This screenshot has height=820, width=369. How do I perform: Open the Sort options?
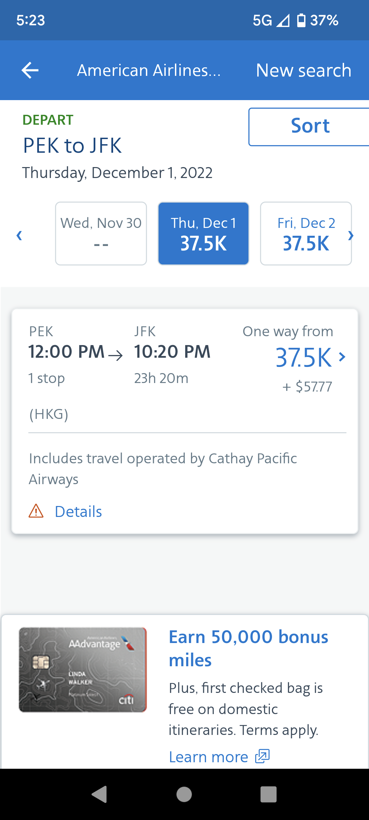click(x=309, y=126)
